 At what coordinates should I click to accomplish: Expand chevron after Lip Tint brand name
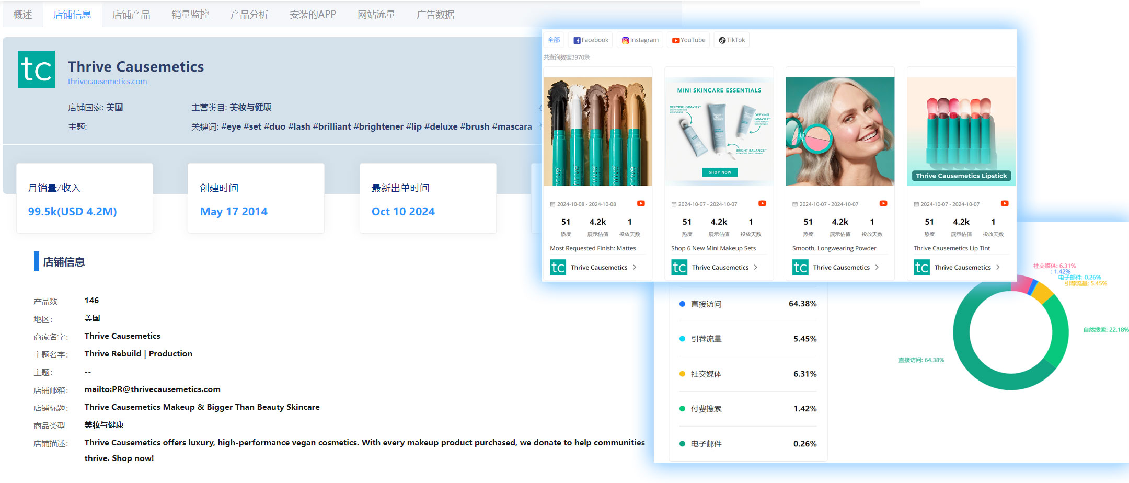(x=998, y=267)
